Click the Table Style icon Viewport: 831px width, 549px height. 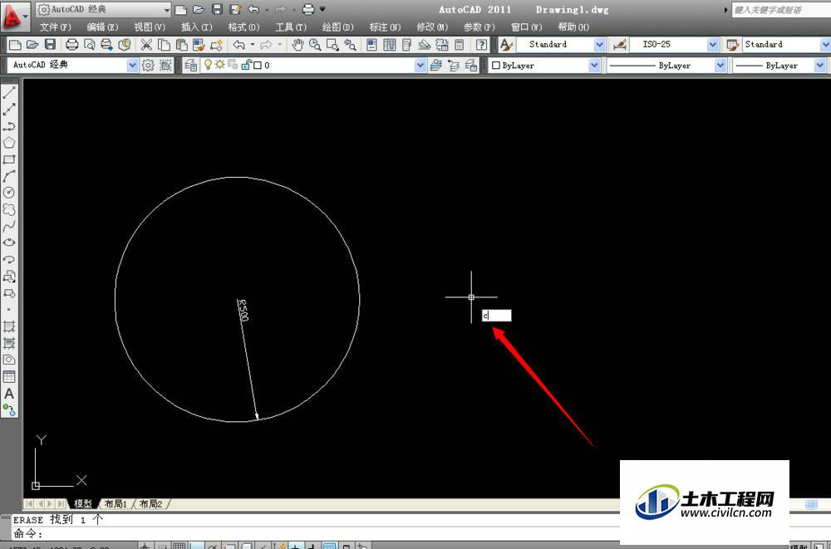(x=733, y=45)
